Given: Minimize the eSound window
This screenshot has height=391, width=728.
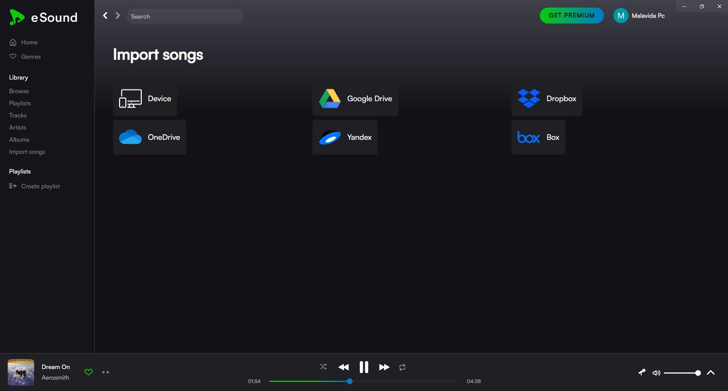Looking at the screenshot, I should (684, 6).
